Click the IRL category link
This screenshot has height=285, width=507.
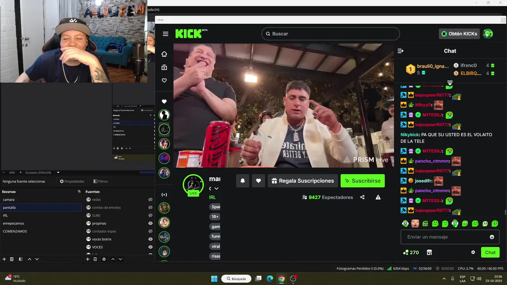point(213,197)
